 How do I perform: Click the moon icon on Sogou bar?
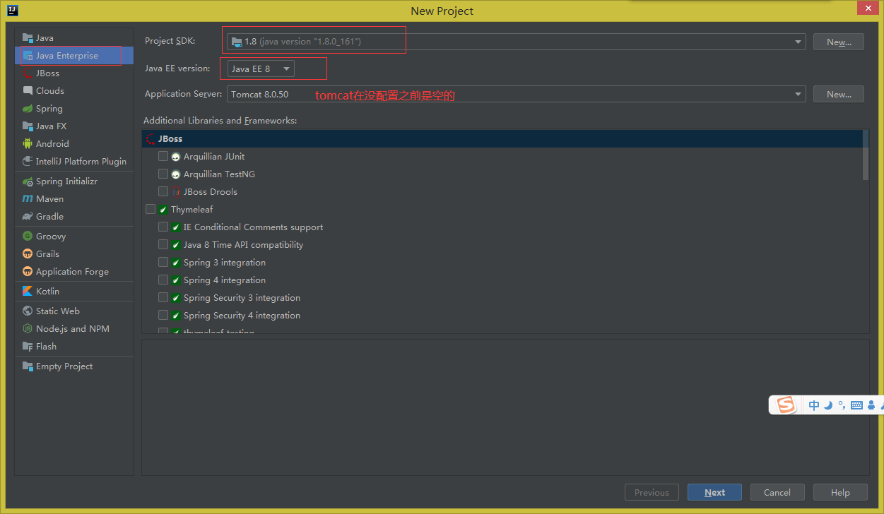[828, 405]
